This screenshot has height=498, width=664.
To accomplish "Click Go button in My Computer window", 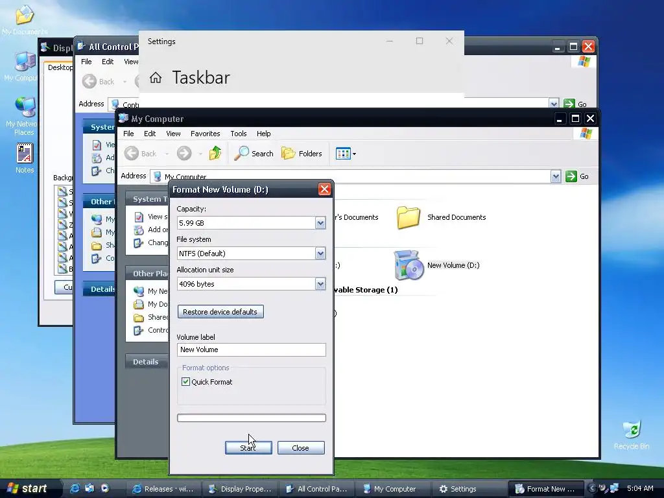I will pos(577,176).
